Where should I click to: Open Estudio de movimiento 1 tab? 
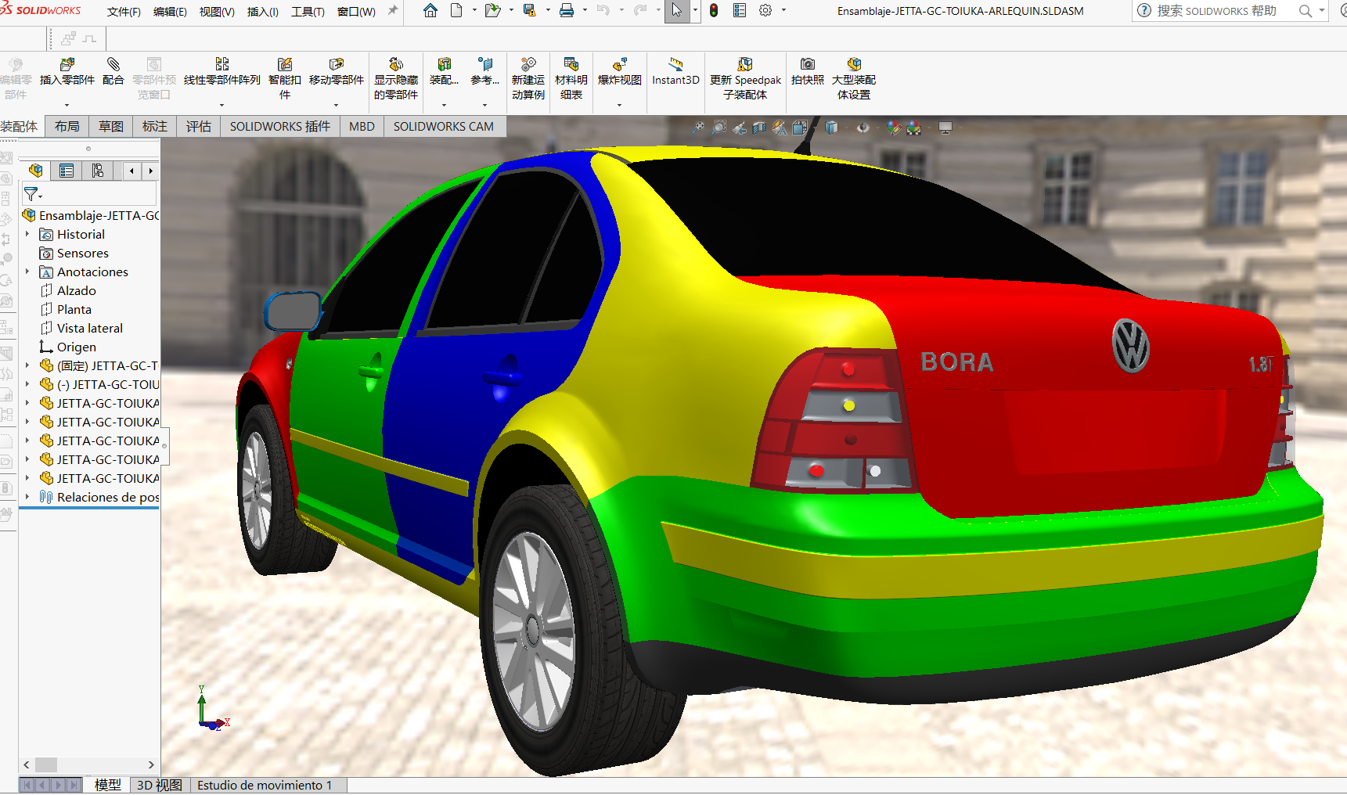coord(265,785)
